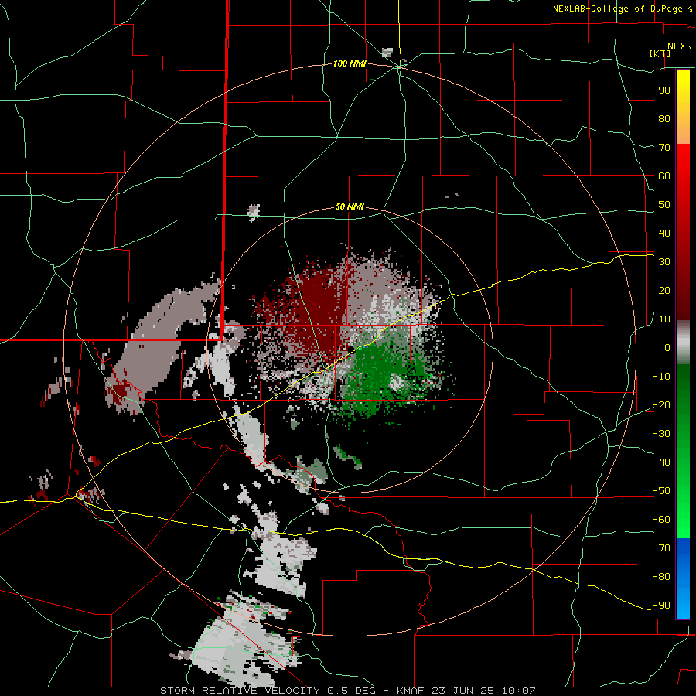Click the positive 60 knot scale label
The width and height of the screenshot is (696, 696).
[x=664, y=176]
